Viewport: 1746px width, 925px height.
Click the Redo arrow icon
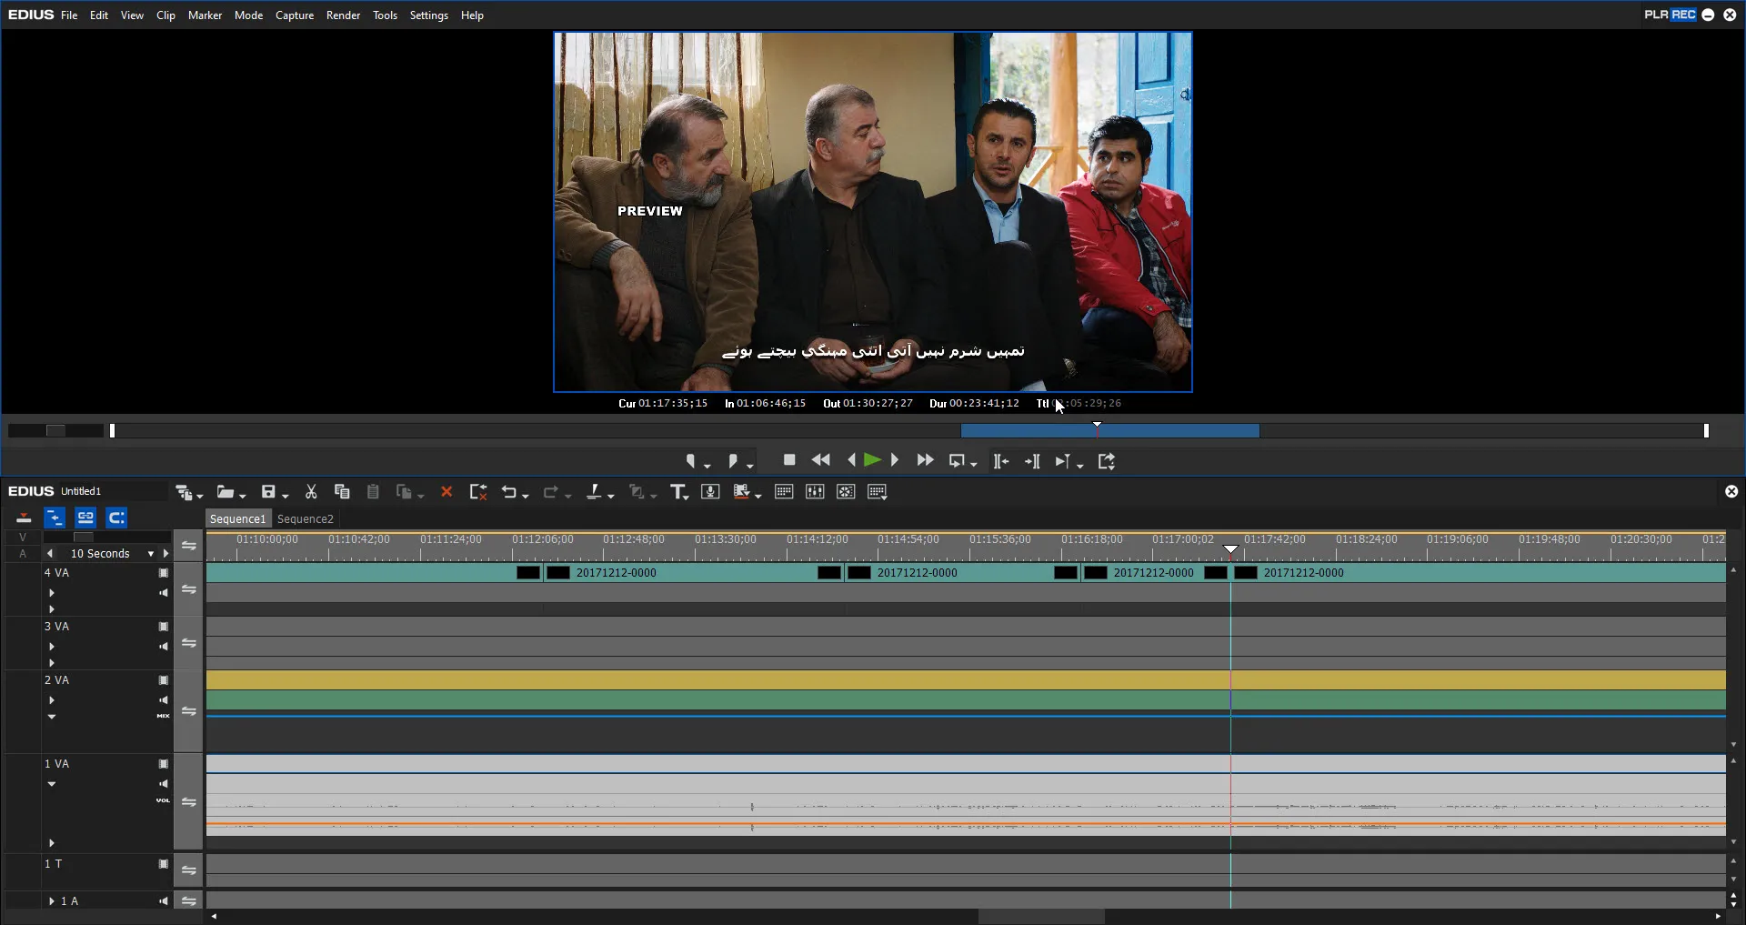550,492
